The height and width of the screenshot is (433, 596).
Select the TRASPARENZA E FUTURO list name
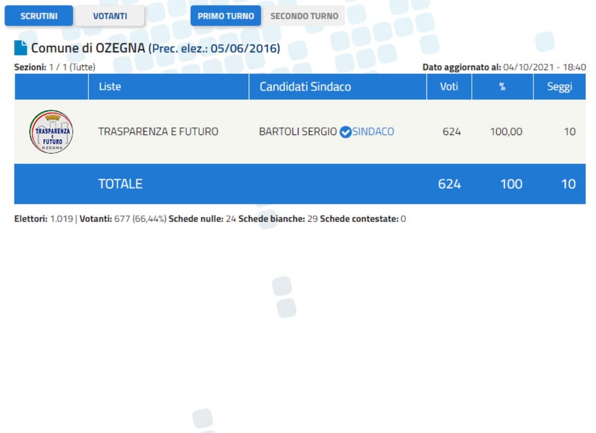158,132
